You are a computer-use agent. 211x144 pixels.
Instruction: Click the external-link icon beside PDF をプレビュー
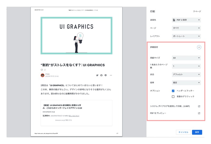tap(199, 113)
